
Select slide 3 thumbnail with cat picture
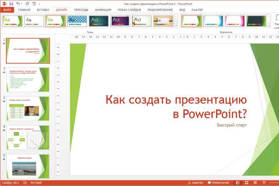[28, 109]
